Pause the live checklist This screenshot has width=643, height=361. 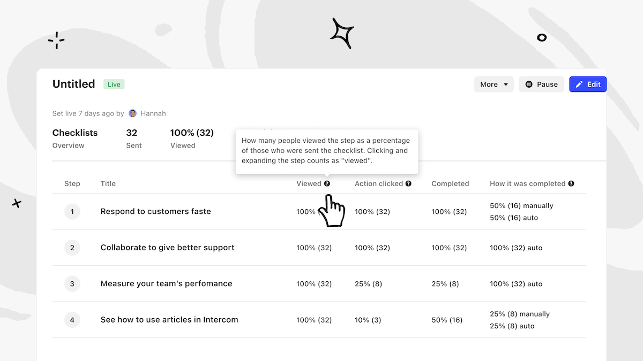(541, 85)
